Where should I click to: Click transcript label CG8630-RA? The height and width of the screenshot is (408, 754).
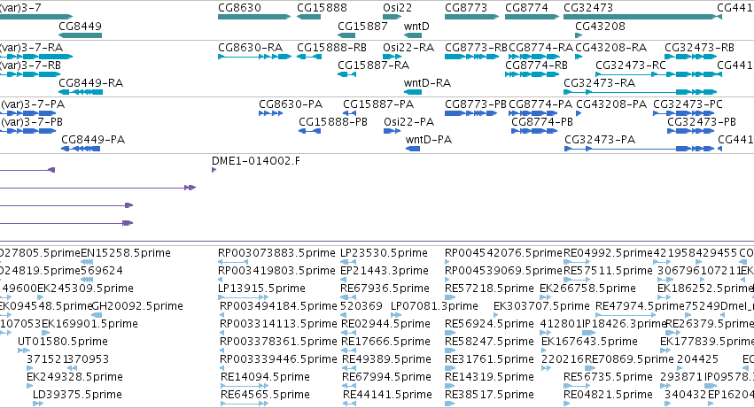point(250,48)
